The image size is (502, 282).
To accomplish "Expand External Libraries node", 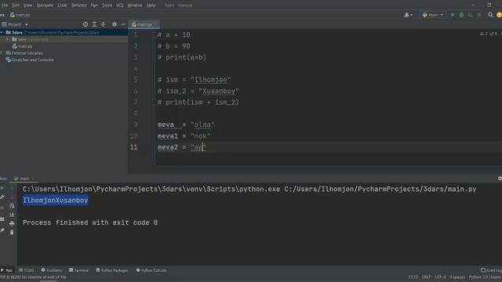I will pyautogui.click(x=2, y=53).
